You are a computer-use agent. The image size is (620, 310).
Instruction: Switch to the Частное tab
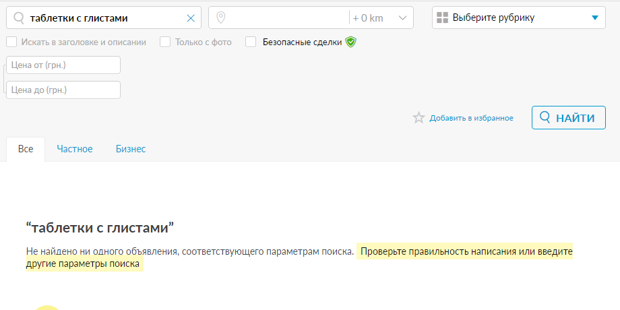click(75, 149)
